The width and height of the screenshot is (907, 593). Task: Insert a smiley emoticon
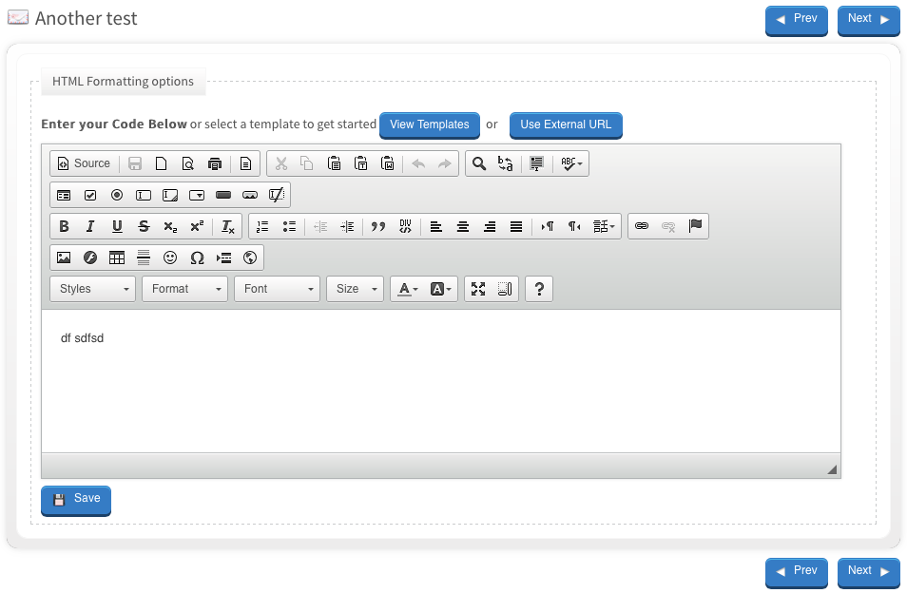point(170,258)
